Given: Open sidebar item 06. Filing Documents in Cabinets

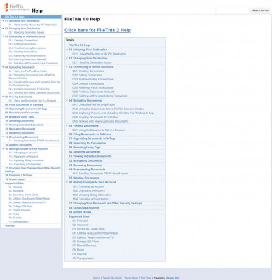Looking at the screenshot, I should pyautogui.click(x=24, y=105).
